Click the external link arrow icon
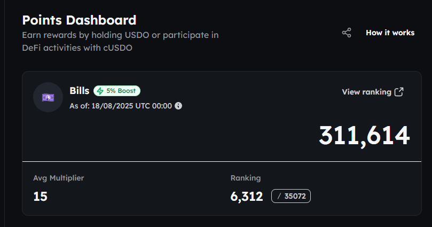Image resolution: width=432 pixels, height=227 pixels. pos(399,92)
